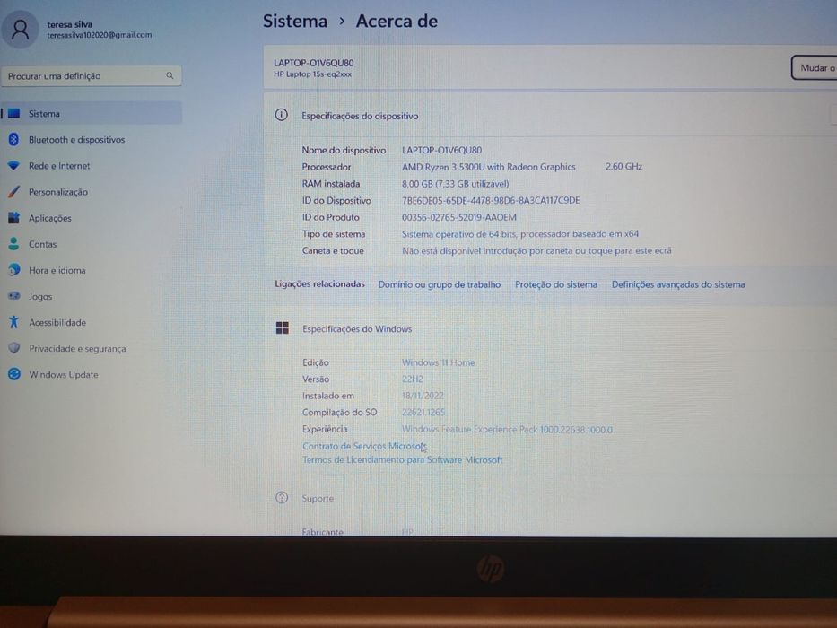The width and height of the screenshot is (837, 628).
Task: Click the AMD Ryzen 3 5300U processor value
Action: [488, 167]
